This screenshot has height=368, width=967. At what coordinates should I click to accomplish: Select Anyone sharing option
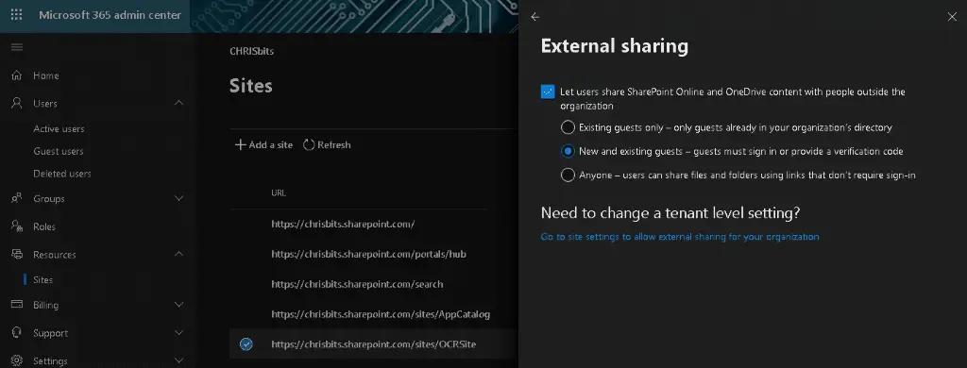(568, 176)
